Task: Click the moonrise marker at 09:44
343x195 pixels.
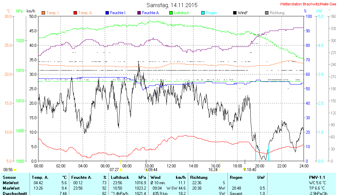Action: [x=147, y=170]
